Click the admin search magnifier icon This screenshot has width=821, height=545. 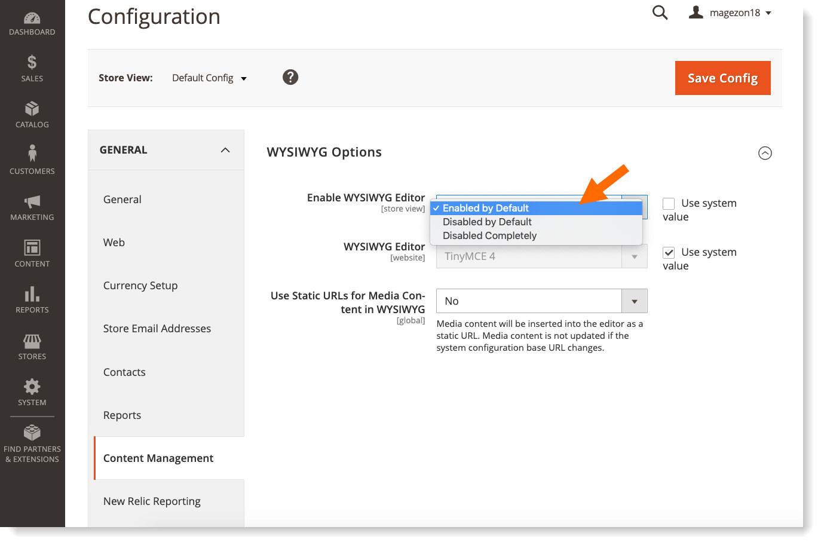pyautogui.click(x=660, y=12)
